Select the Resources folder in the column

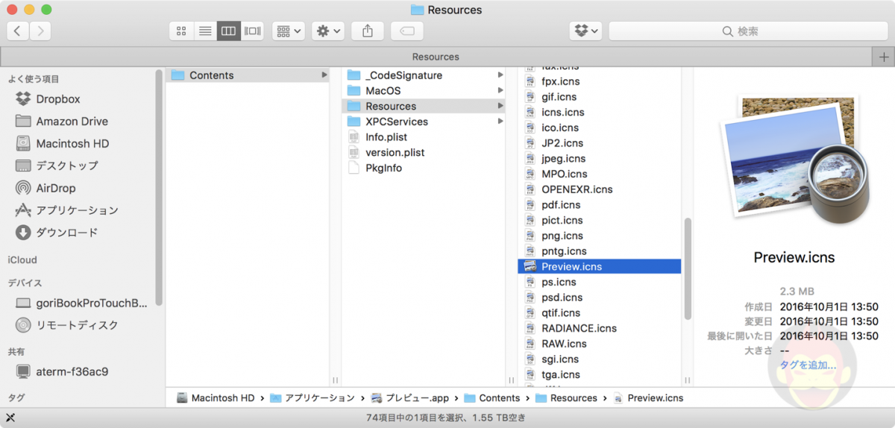(424, 106)
